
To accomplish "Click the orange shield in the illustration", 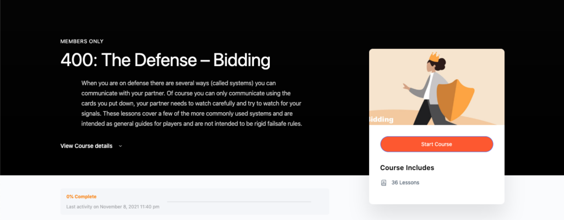I will (455, 100).
